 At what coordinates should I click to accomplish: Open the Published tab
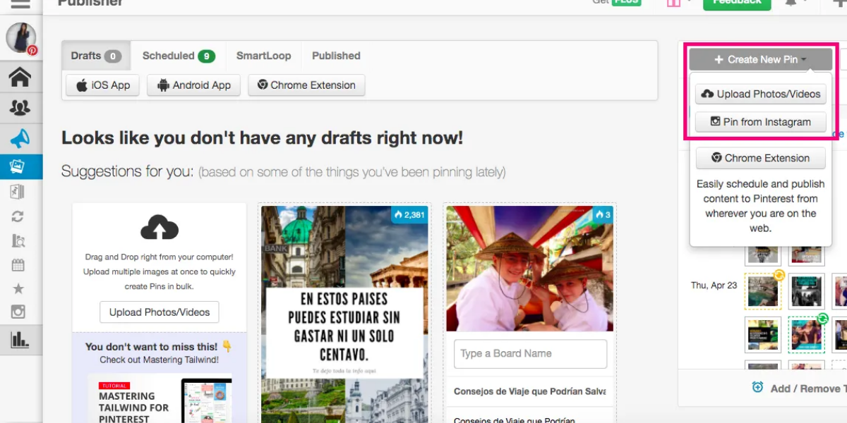point(336,56)
